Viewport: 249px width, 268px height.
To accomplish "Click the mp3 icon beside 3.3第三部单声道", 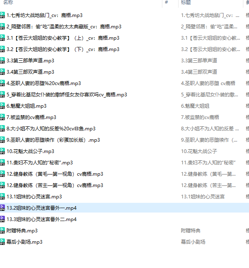I will tap(2, 60).
